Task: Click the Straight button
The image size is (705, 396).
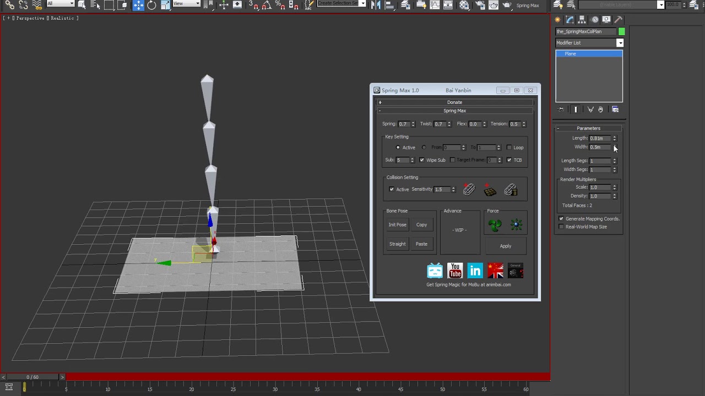Action: pyautogui.click(x=397, y=244)
